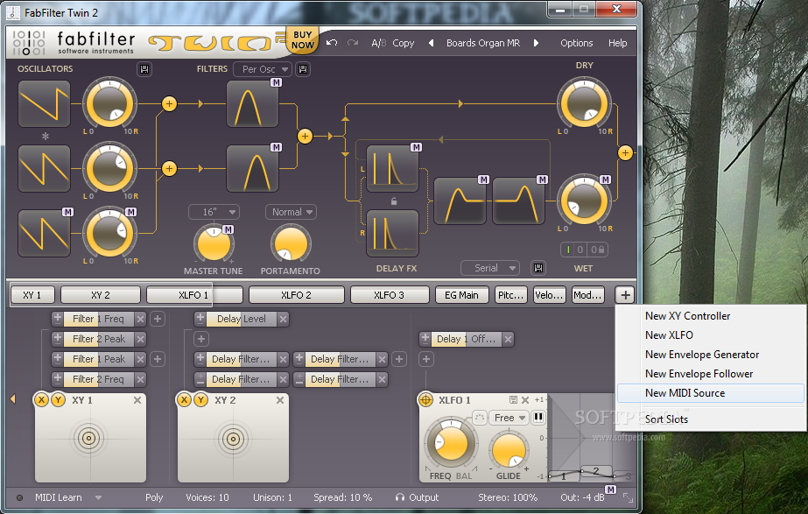
Task: Choose Sort Slots from menu
Action: coord(711,419)
